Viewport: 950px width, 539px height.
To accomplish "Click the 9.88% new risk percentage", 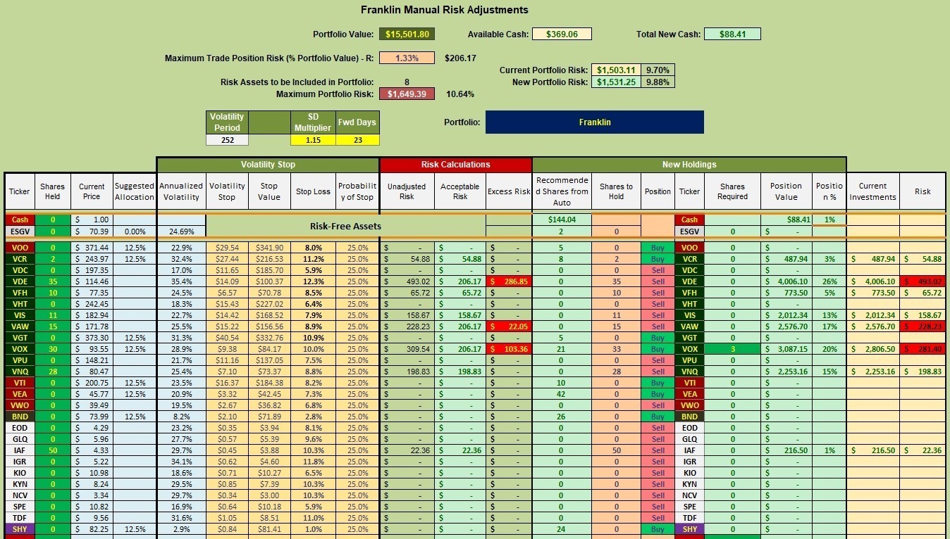I will coord(658,82).
